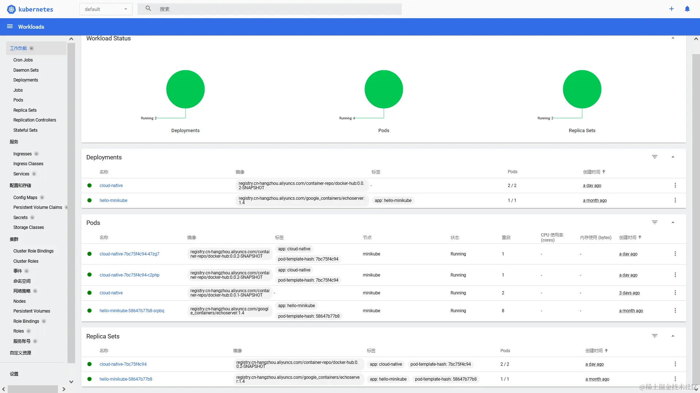Click label chip app: hello-minikube in Deployments
The width and height of the screenshot is (700, 393).
pos(393,201)
